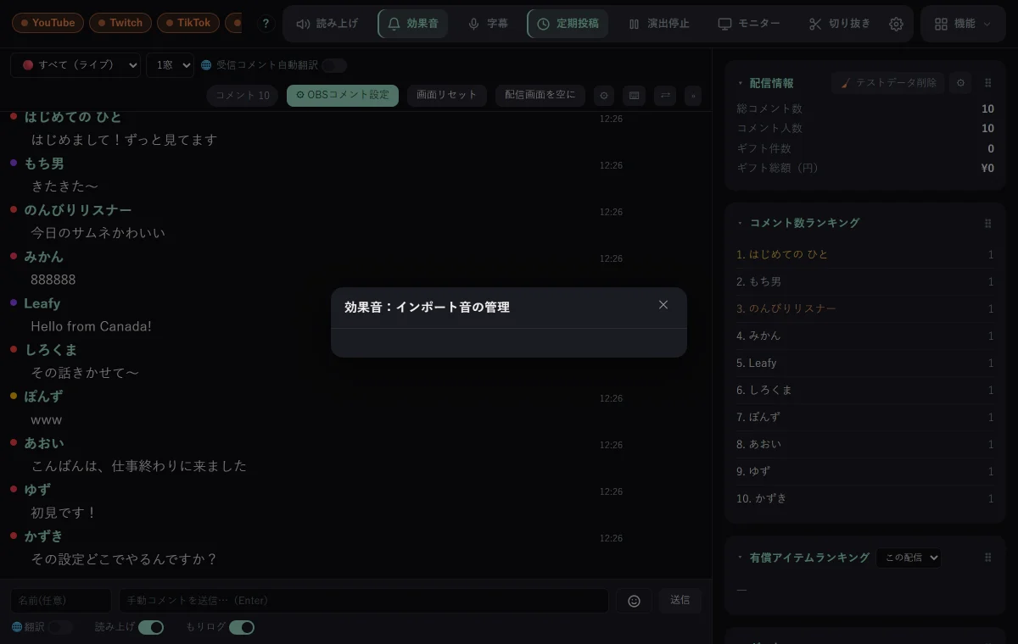Click username ぽんず in comments
Viewport: 1018px width, 644px height.
click(44, 397)
